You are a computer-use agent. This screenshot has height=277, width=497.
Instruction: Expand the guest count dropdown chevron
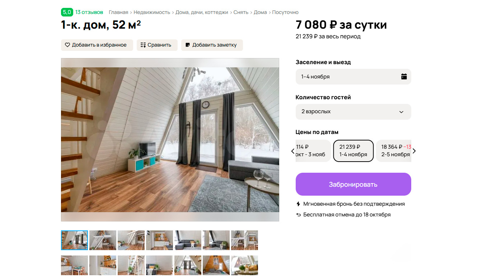click(x=401, y=112)
